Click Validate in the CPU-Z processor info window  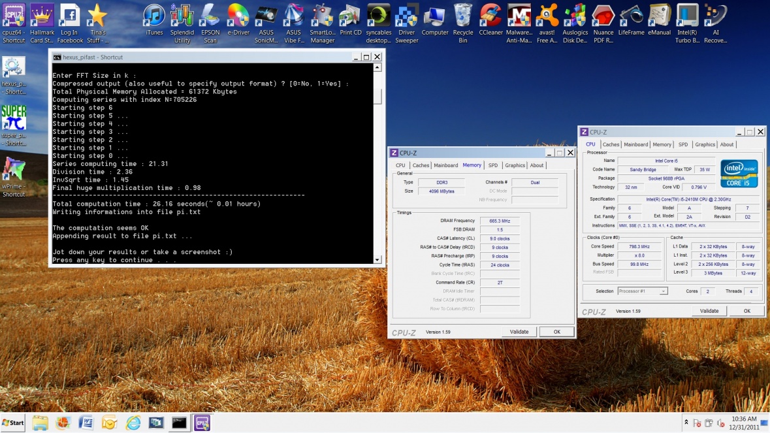click(709, 311)
